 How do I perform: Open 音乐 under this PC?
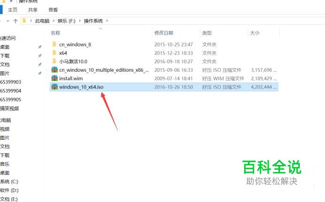click(5, 164)
